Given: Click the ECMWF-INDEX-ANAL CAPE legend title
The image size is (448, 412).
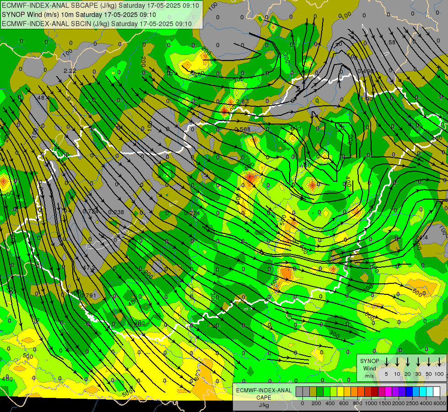Looking at the screenshot, I should coord(264,394).
